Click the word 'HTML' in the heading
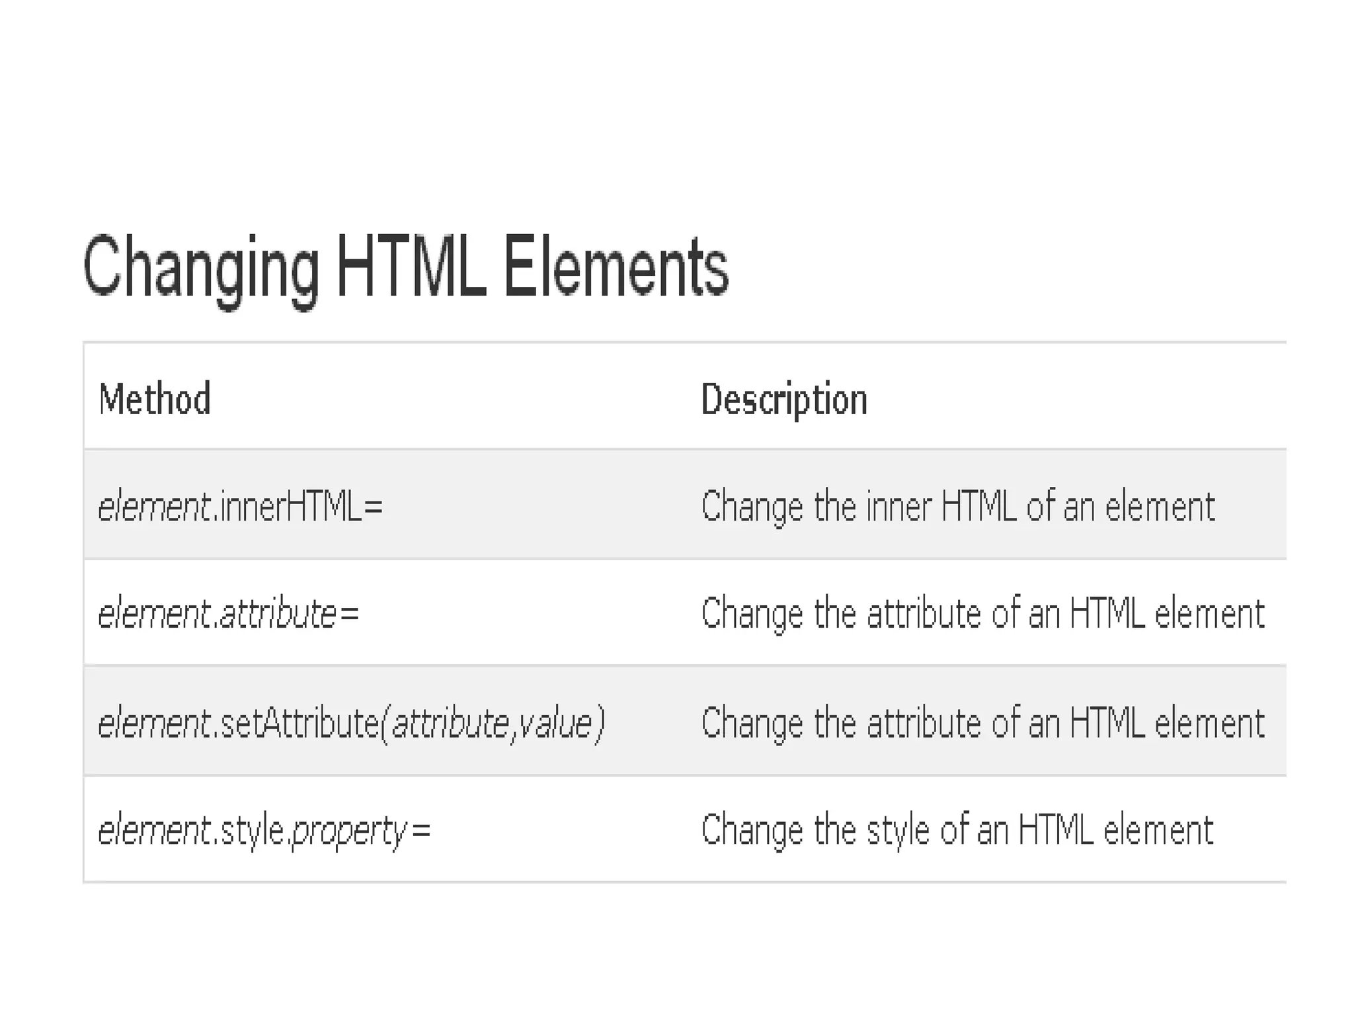 [411, 267]
